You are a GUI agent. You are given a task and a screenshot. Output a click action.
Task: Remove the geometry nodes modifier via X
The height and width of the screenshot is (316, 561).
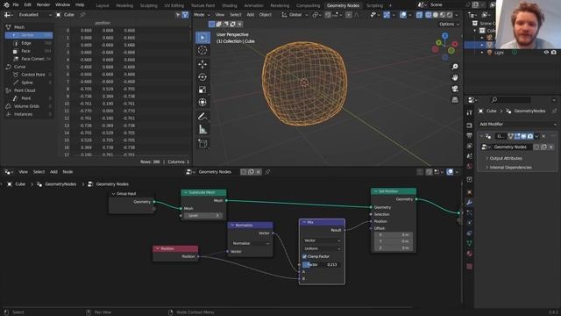(543, 136)
